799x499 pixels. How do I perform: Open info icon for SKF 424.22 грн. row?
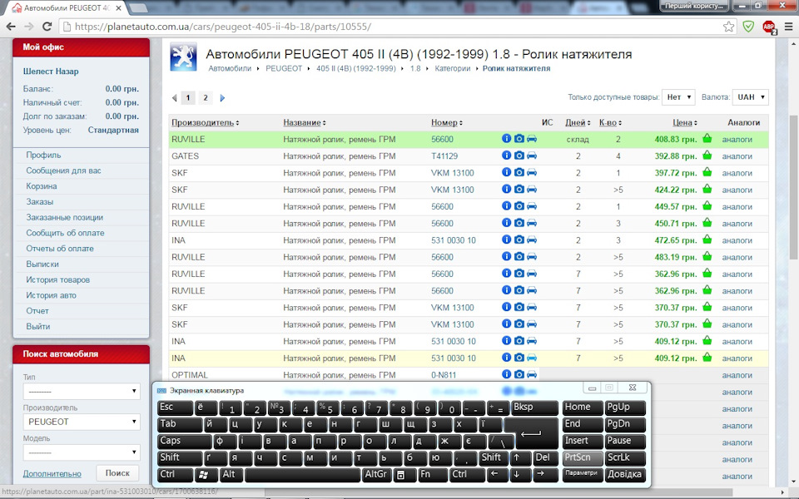pyautogui.click(x=506, y=189)
